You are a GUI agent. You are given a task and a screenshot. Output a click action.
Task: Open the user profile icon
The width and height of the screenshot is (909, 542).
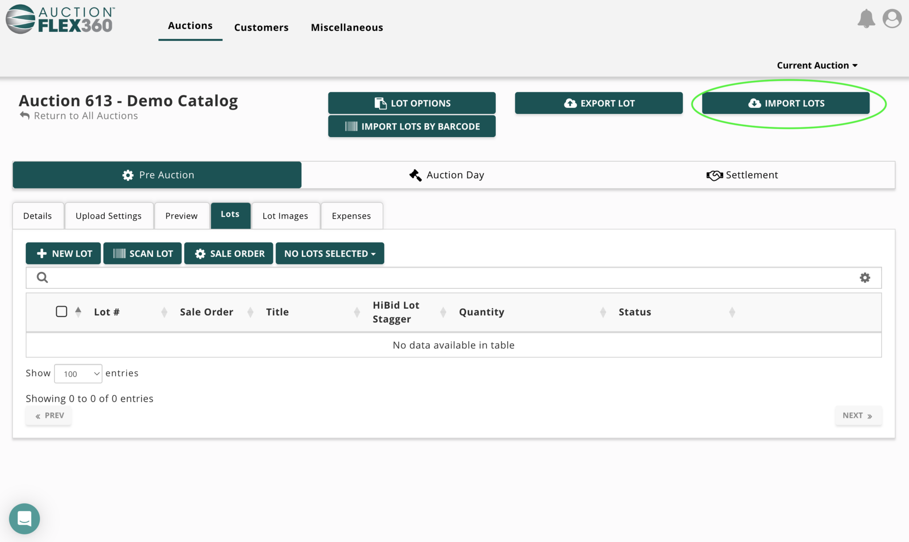coord(892,19)
